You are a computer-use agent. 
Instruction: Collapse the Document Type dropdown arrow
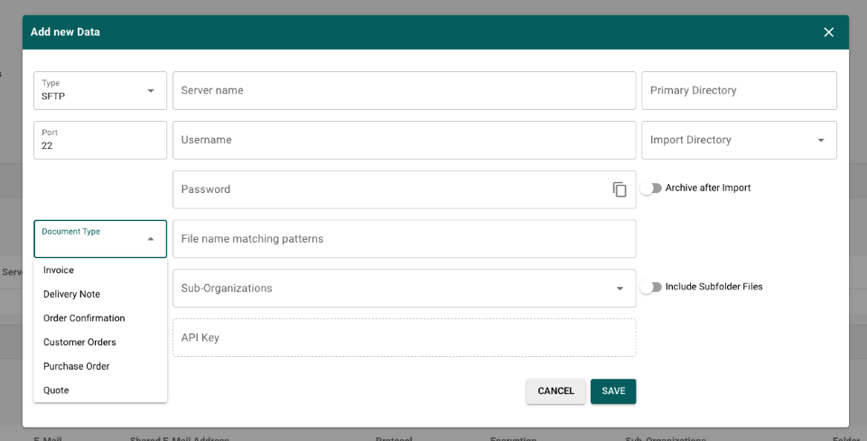click(151, 239)
